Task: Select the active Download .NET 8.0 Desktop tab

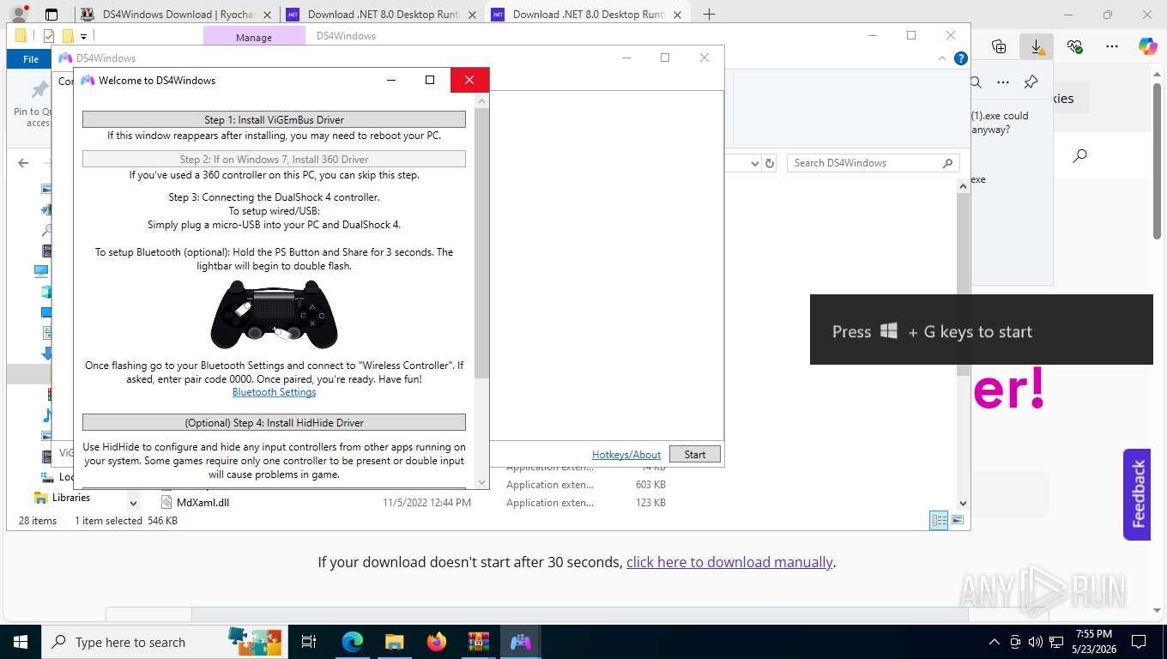Action: [588, 15]
